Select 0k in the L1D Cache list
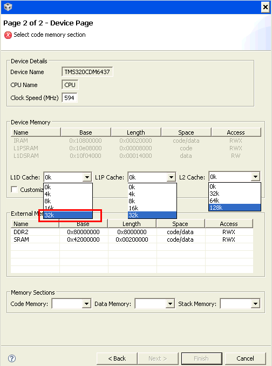Screen dimensions: 272x366 [x=68, y=187]
